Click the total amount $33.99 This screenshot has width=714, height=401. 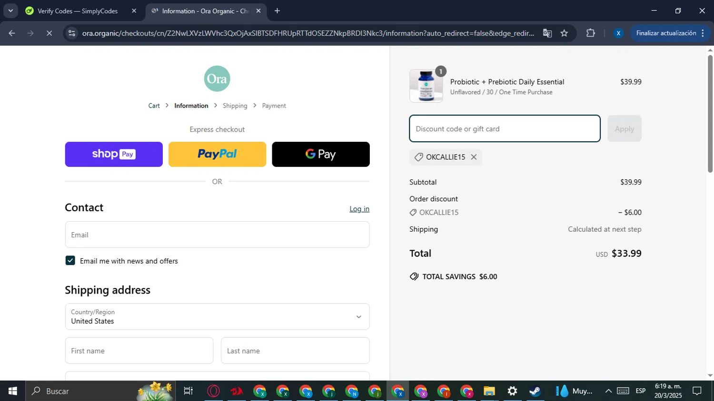click(x=626, y=254)
